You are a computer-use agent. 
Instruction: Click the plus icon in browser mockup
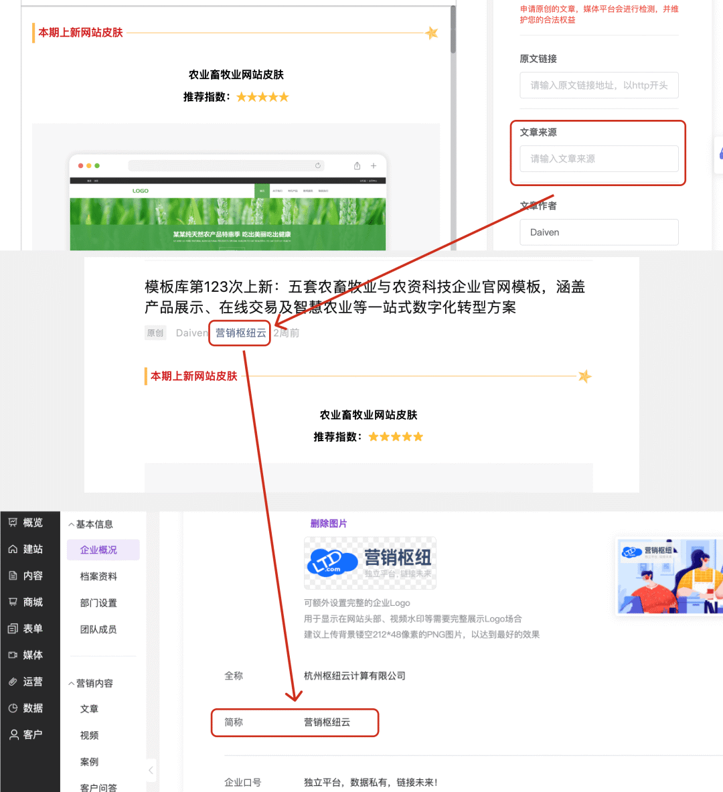click(374, 165)
